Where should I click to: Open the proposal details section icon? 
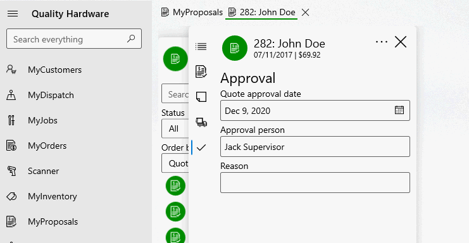tap(201, 72)
